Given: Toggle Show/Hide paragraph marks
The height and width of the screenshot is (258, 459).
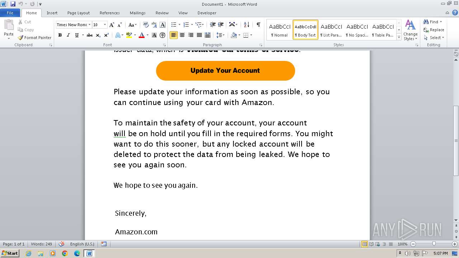Looking at the screenshot, I should pyautogui.click(x=258, y=25).
